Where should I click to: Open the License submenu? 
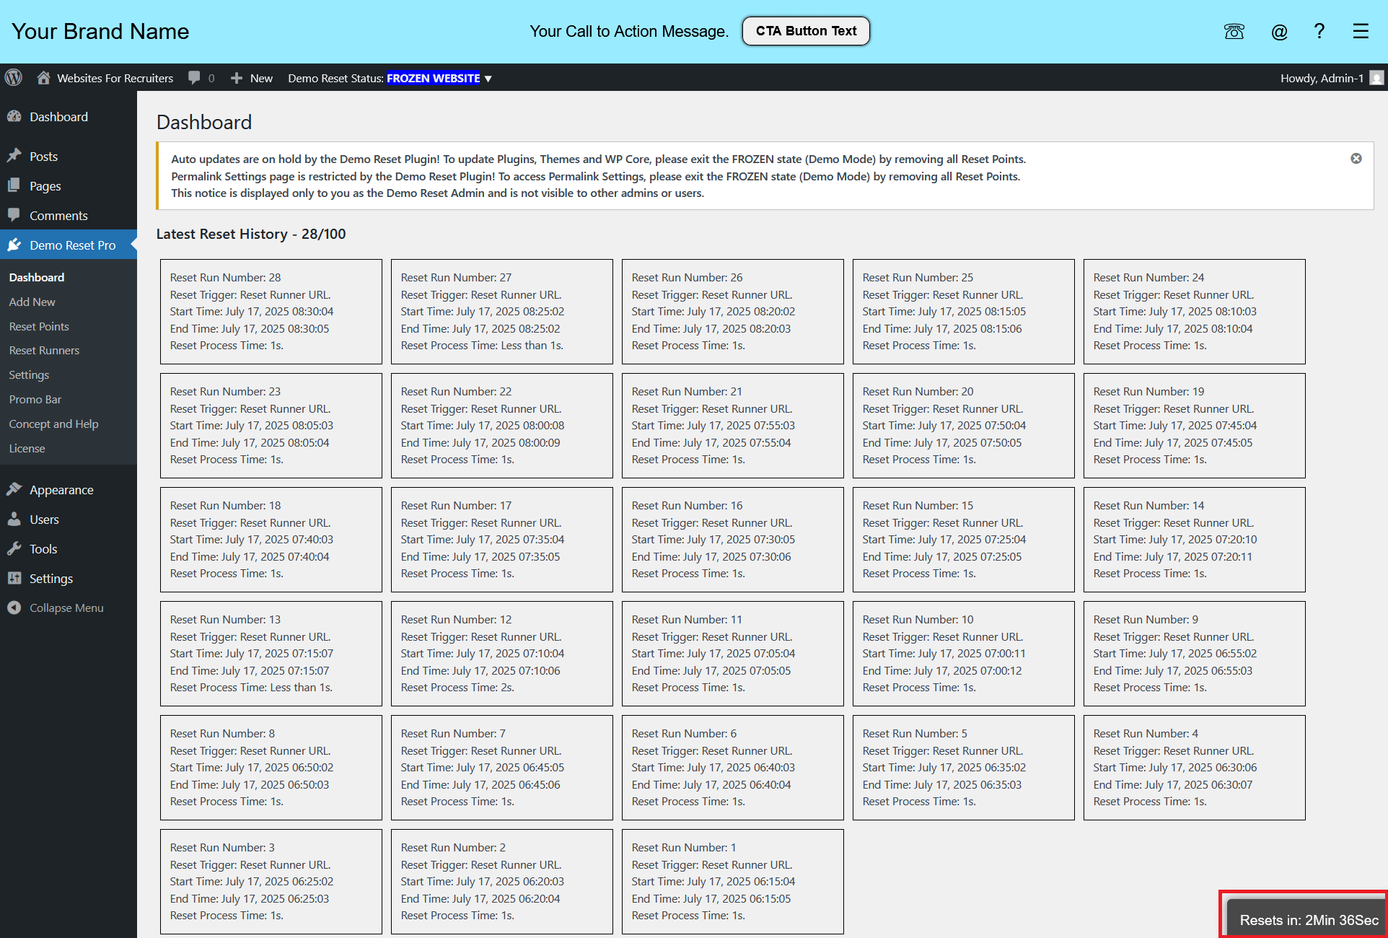pyautogui.click(x=27, y=448)
